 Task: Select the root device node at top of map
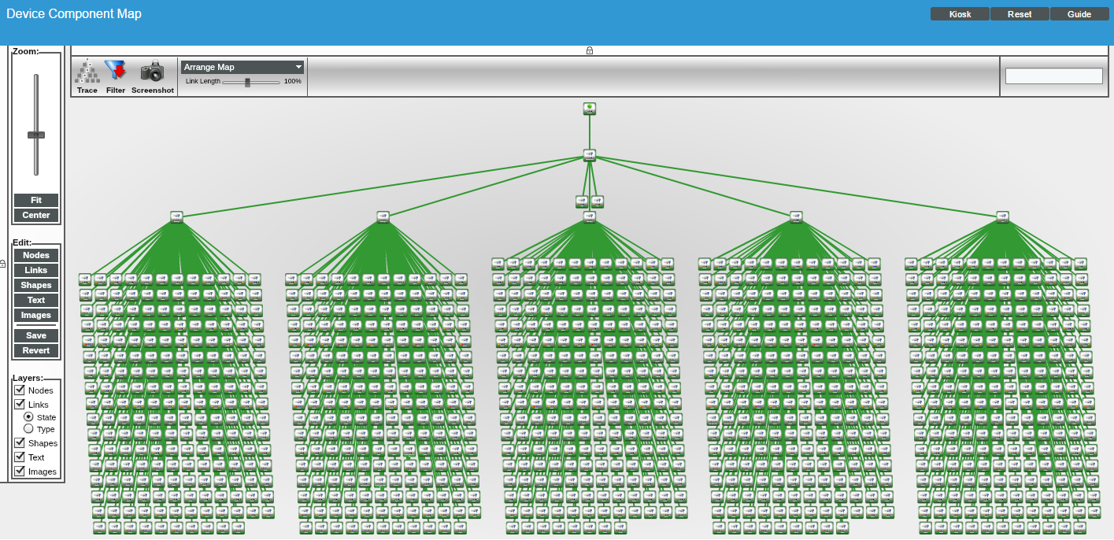590,109
